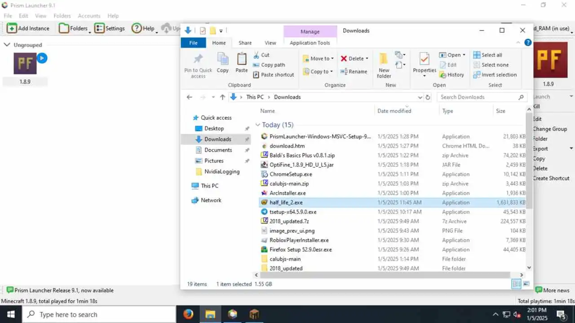Click the Properties ribbon icon

(425, 59)
